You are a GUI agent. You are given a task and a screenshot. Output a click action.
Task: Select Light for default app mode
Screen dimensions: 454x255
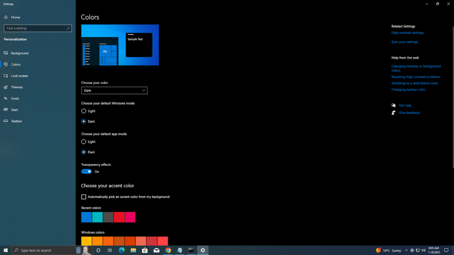(x=84, y=142)
